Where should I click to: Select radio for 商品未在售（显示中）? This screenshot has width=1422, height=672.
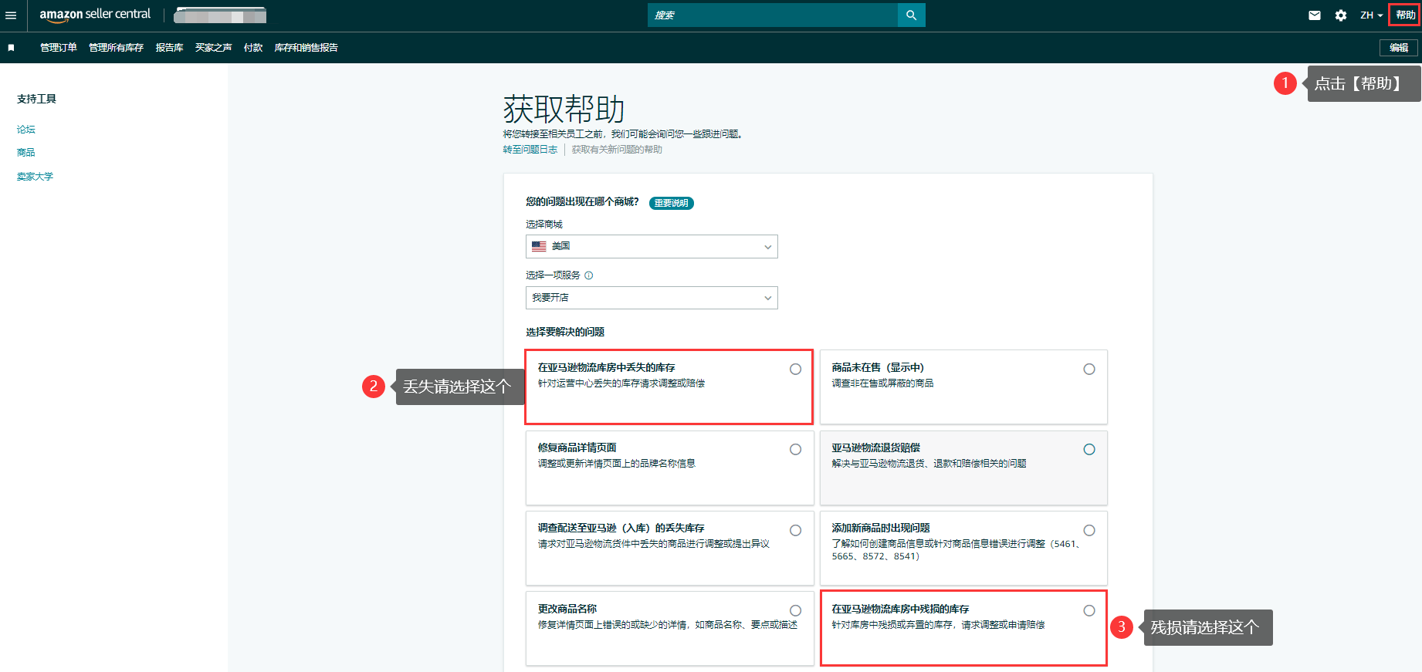click(x=1089, y=370)
